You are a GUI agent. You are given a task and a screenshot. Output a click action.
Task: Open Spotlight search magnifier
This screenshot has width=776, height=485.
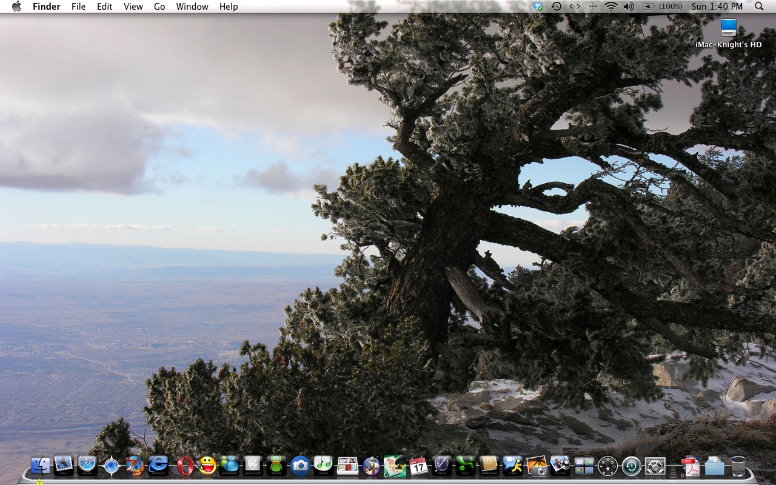pyautogui.click(x=759, y=6)
